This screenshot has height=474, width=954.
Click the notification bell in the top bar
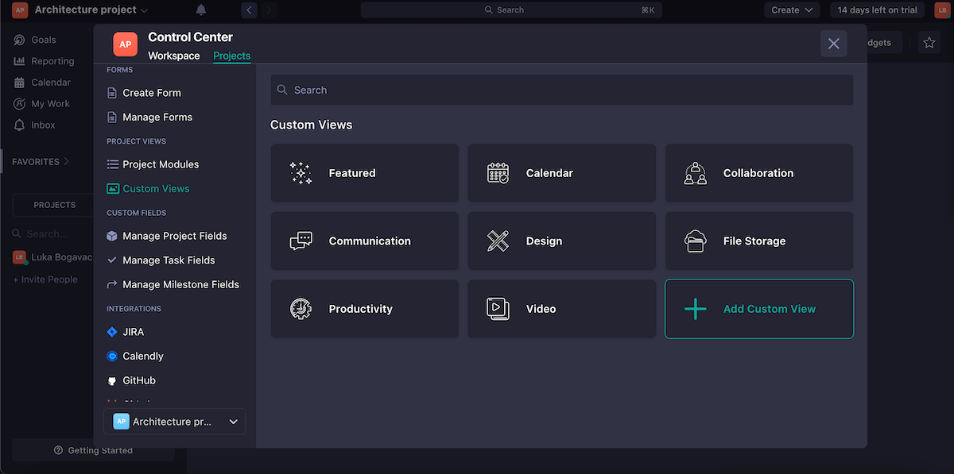[x=200, y=10]
